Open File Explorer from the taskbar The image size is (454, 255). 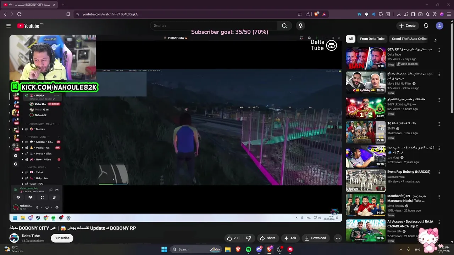click(x=228, y=249)
